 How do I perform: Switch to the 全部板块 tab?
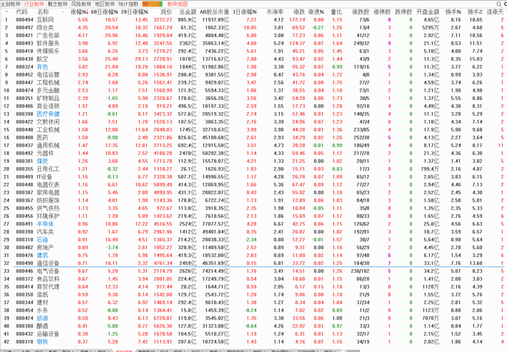(11, 4)
